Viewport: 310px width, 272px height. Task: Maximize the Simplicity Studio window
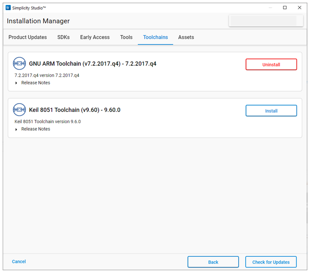point(285,8)
